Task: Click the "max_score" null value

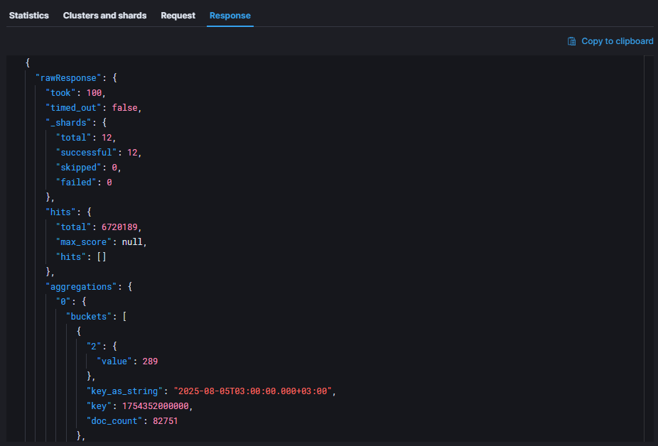Action: (x=132, y=242)
